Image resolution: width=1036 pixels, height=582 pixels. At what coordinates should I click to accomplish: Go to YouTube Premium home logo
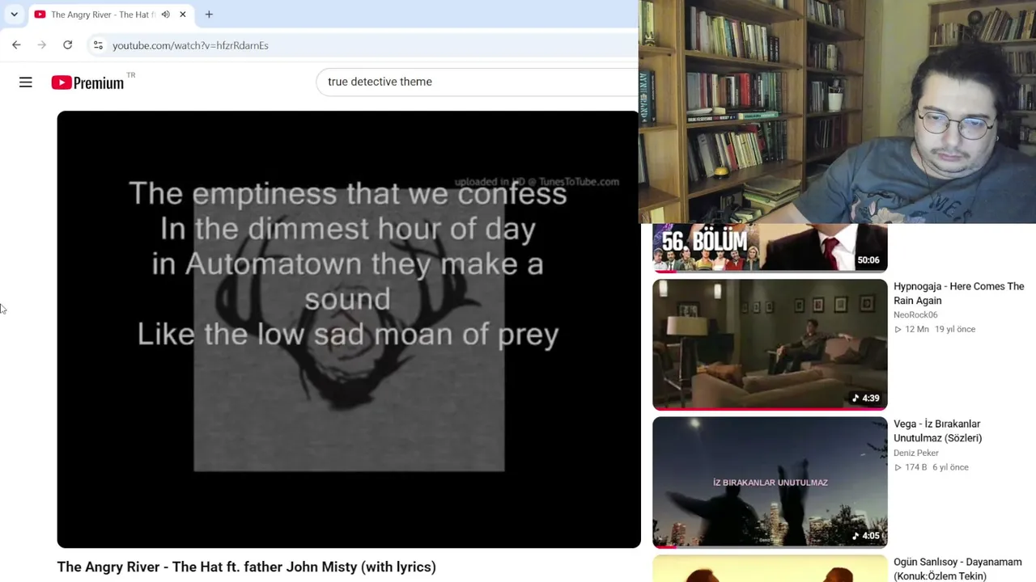pyautogui.click(x=89, y=82)
